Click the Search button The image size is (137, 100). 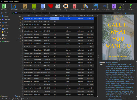click(119, 13)
